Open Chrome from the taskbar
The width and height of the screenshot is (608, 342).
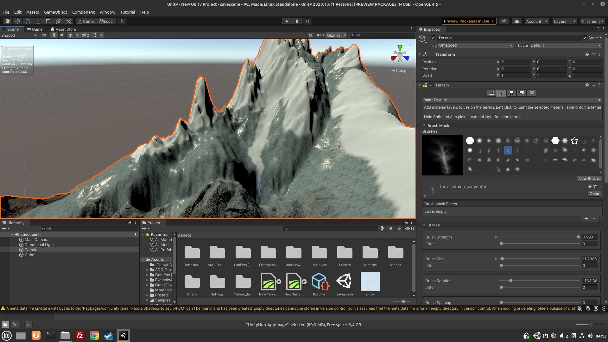94,335
